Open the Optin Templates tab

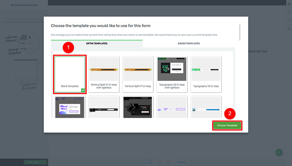[x=97, y=44]
